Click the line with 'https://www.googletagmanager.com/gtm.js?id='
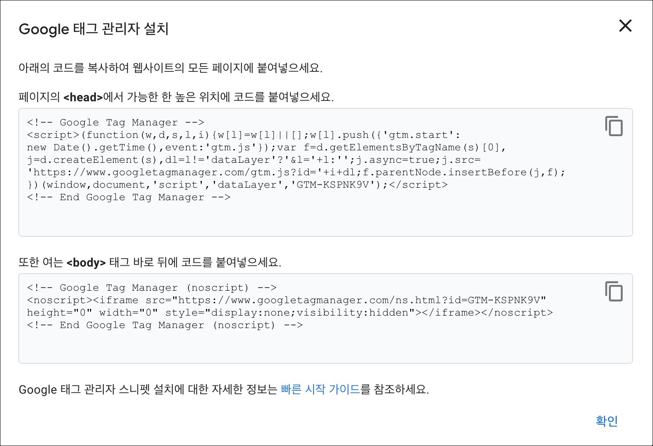This screenshot has width=653, height=446. click(x=296, y=172)
